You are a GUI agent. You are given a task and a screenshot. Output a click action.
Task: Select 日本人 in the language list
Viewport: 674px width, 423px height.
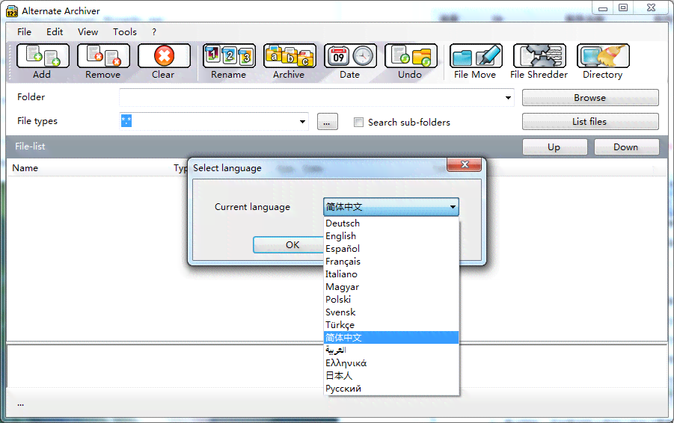tap(391, 376)
